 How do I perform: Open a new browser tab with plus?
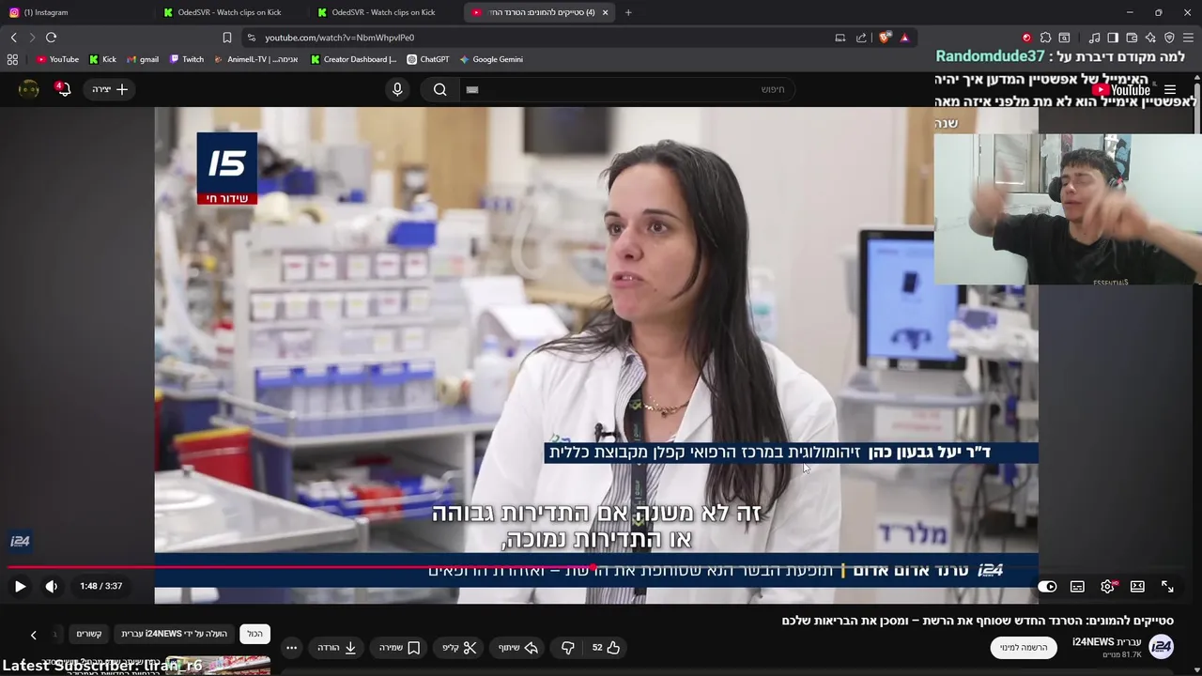(628, 12)
